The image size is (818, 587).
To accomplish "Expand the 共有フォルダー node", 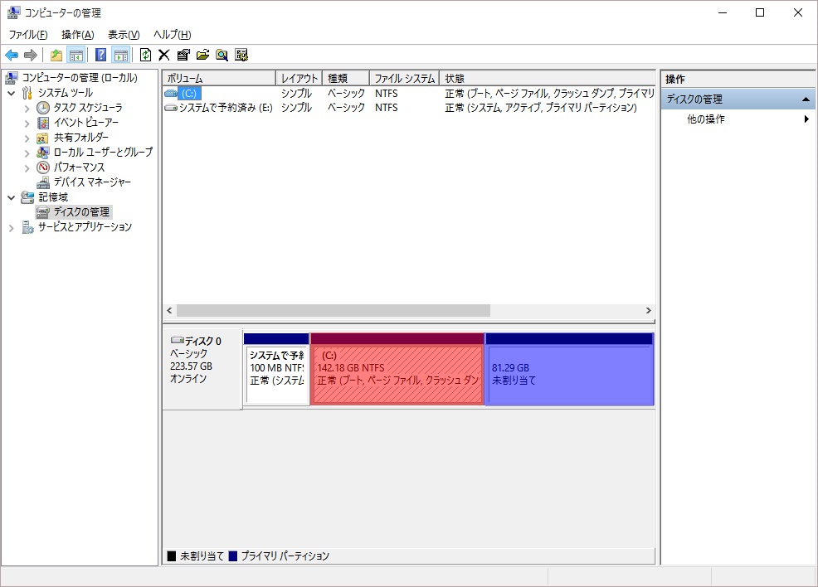I will click(x=27, y=138).
